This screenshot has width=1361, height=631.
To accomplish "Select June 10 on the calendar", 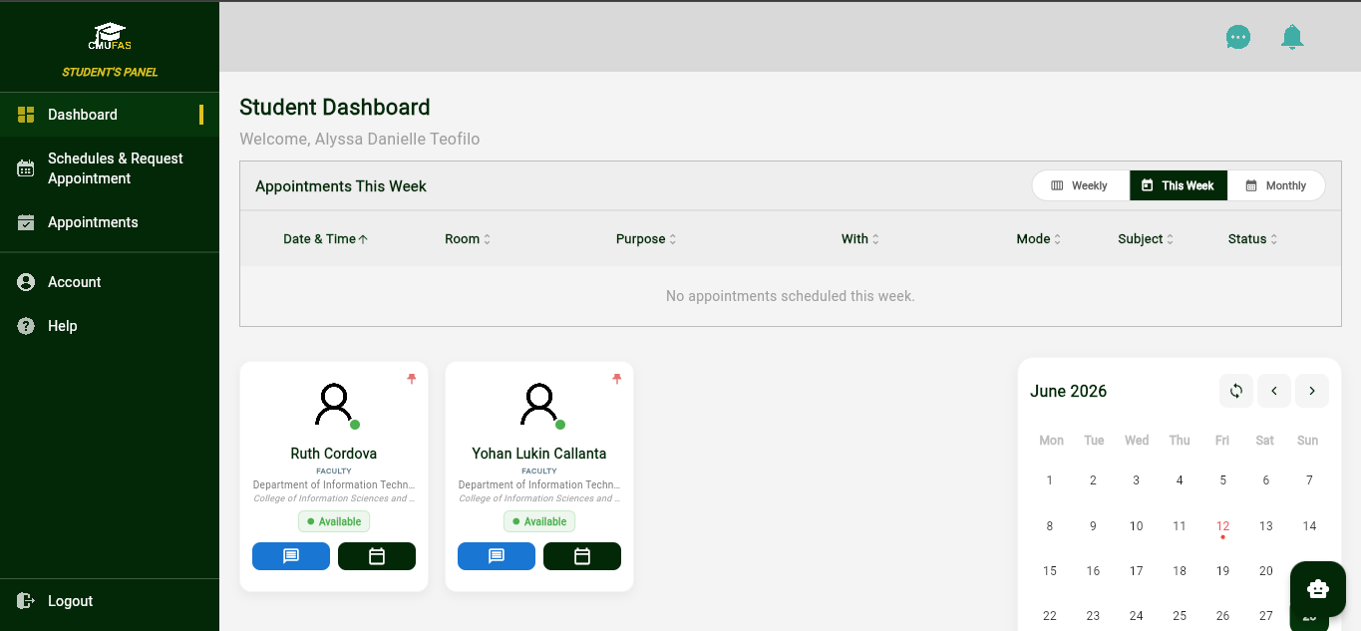I will tap(1136, 526).
